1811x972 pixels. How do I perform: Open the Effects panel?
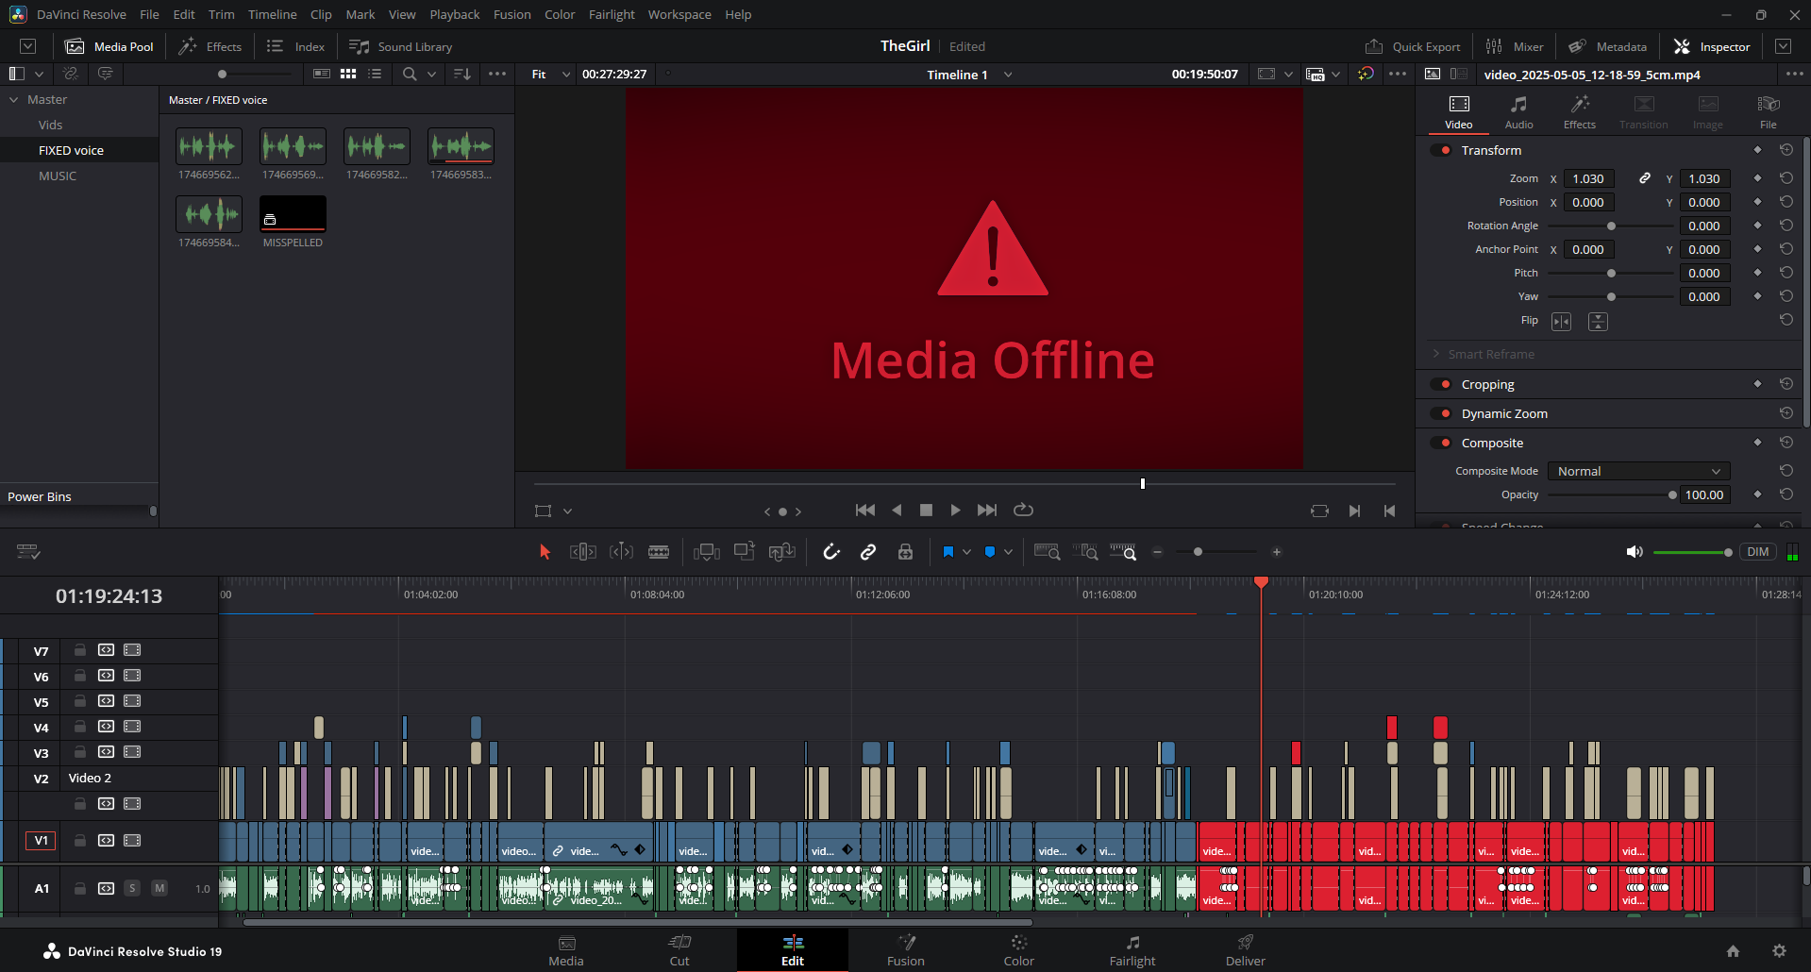tap(210, 46)
